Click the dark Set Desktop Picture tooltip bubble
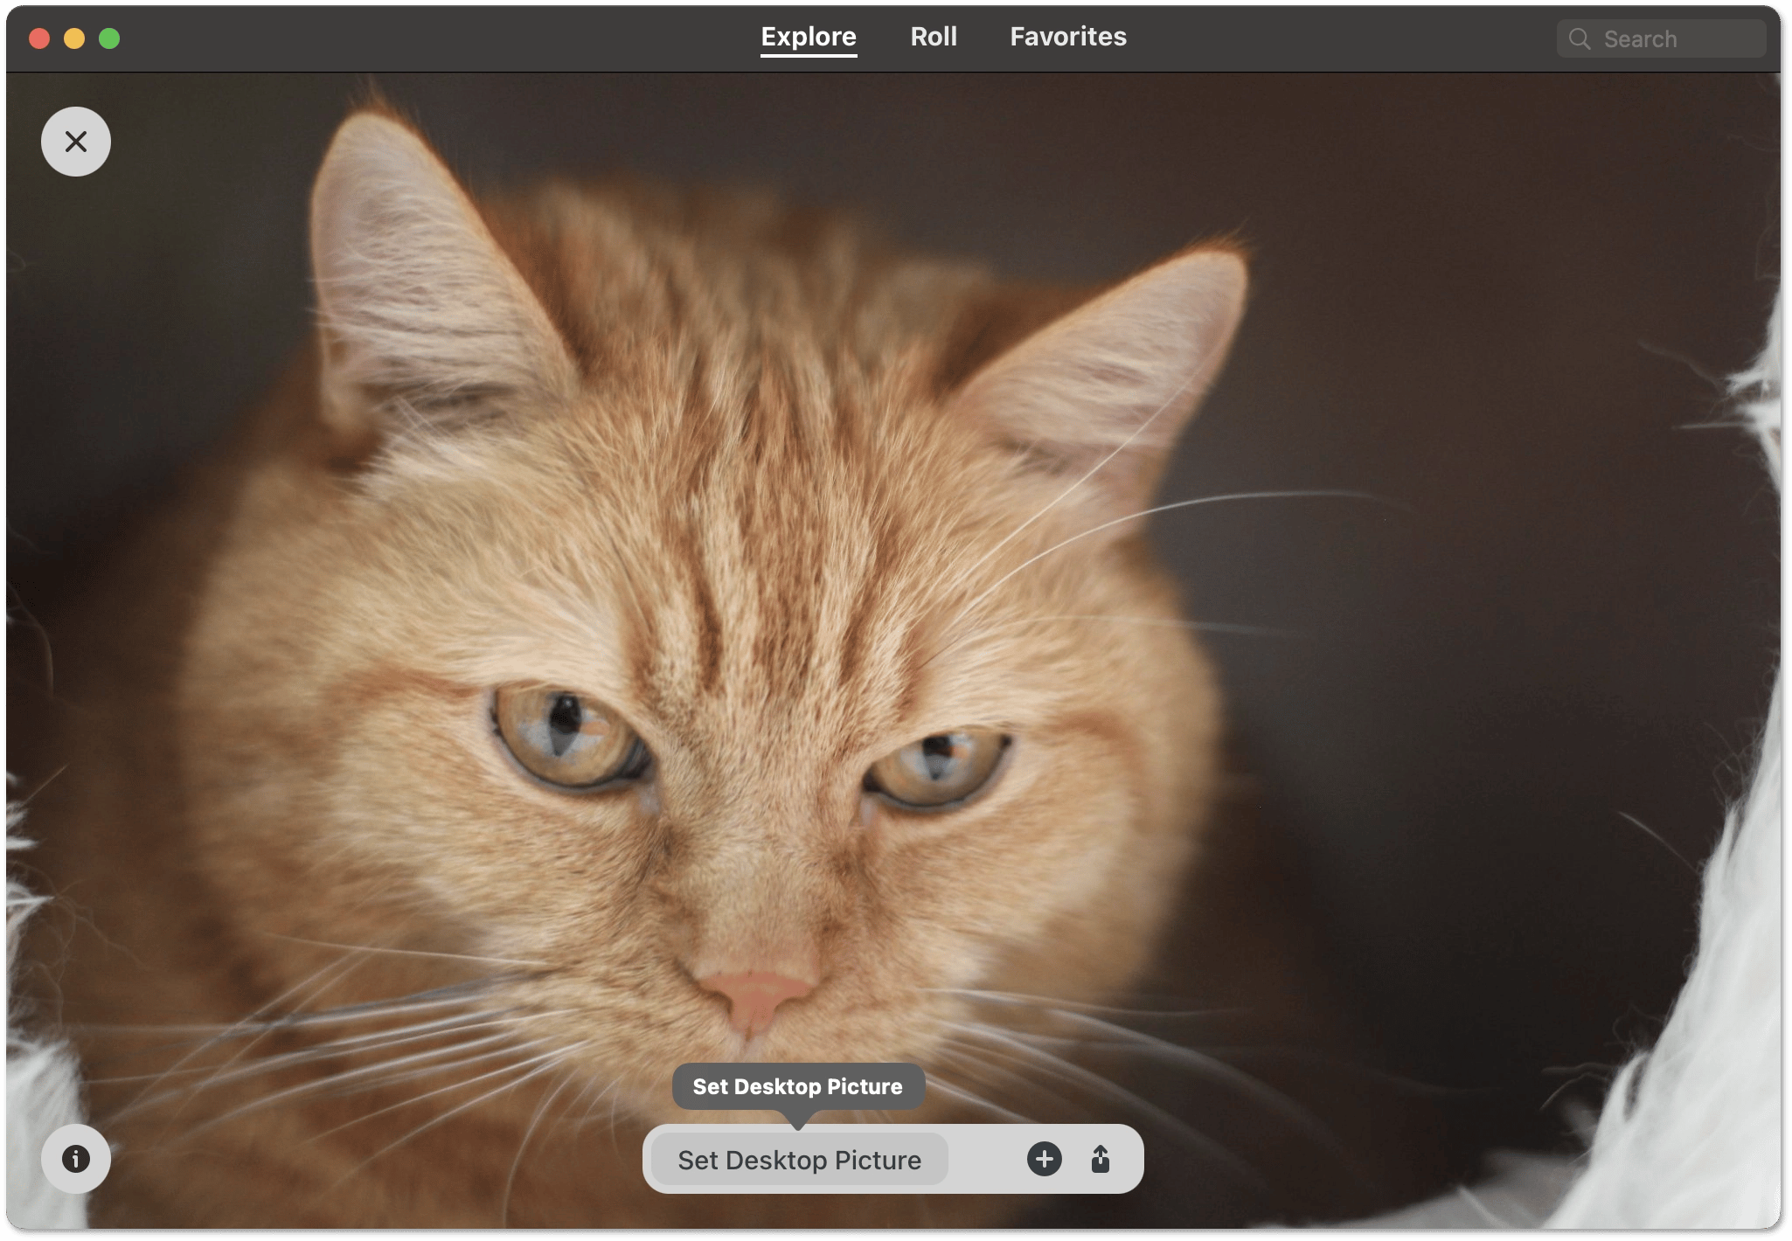1792x1241 pixels. (797, 1086)
